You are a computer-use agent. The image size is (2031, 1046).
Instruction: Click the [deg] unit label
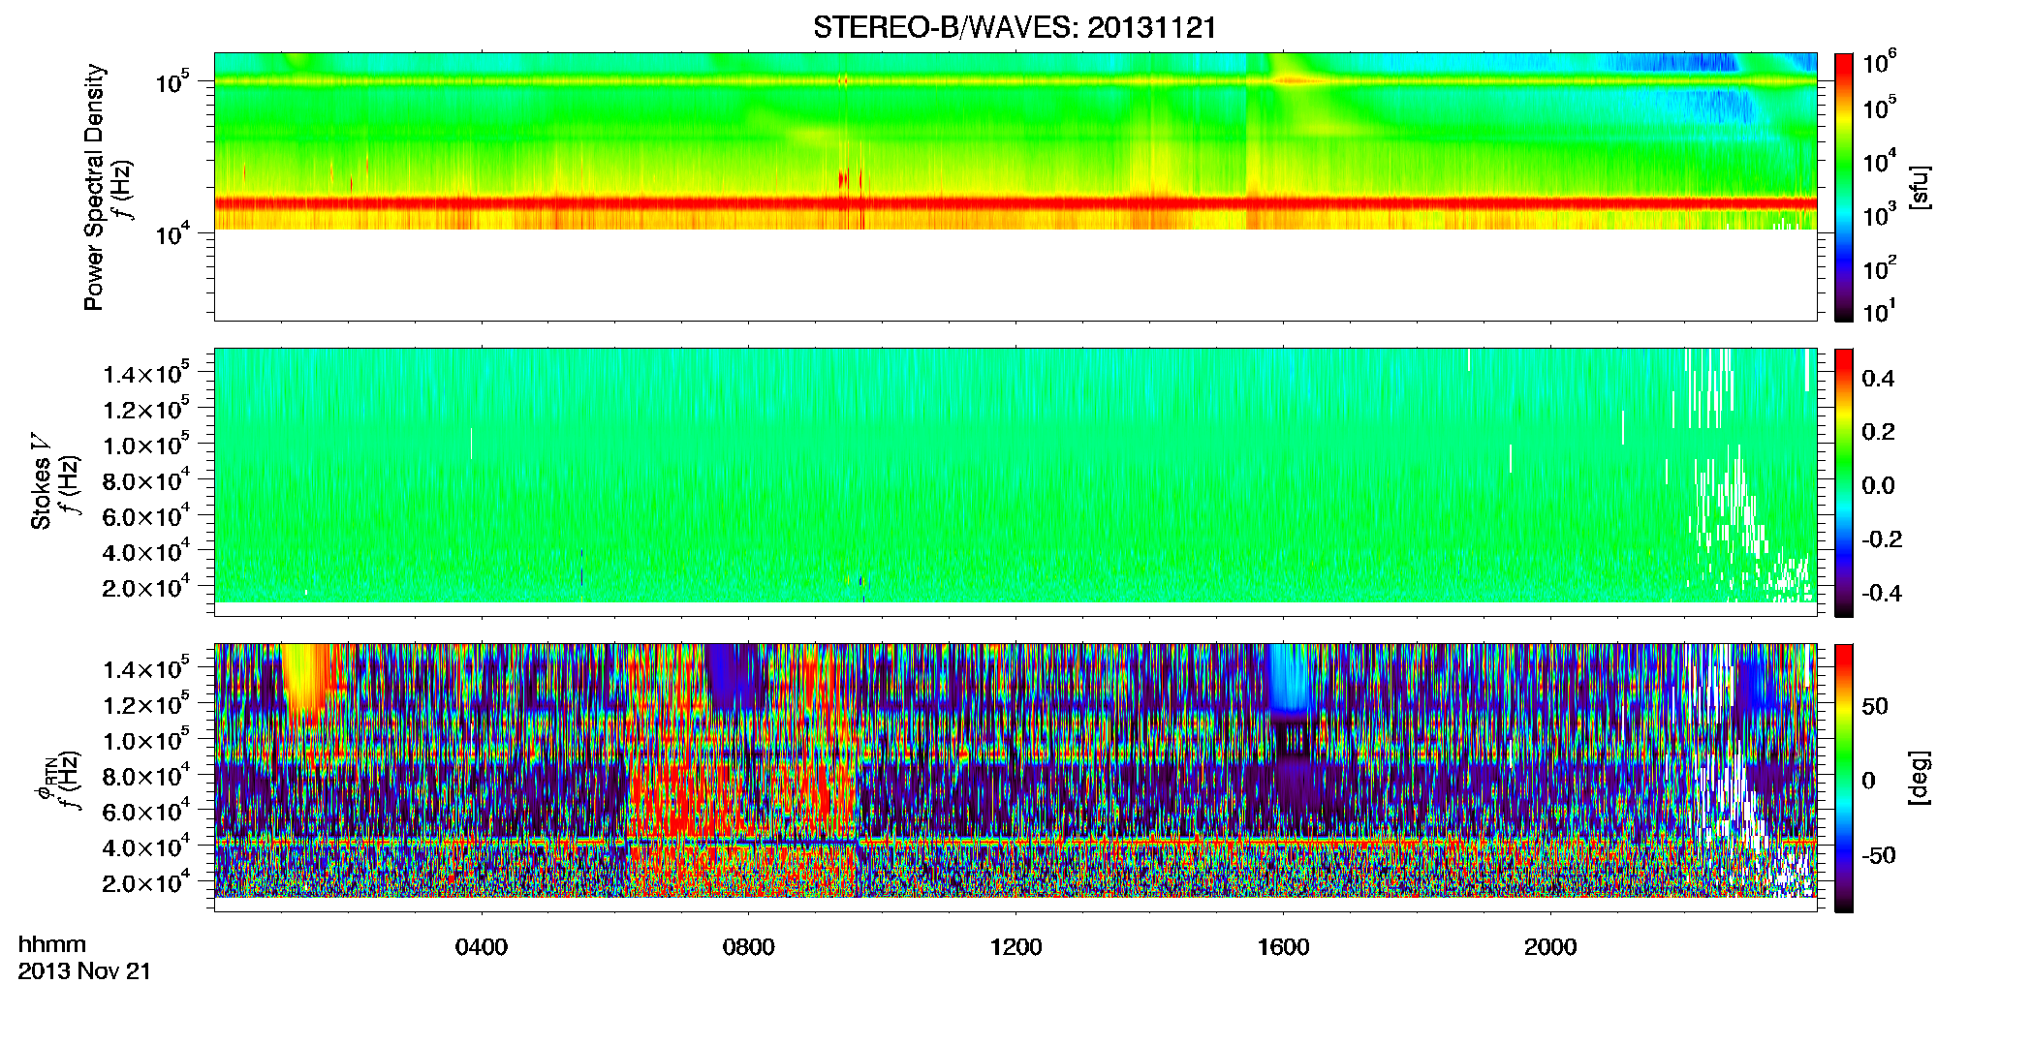pyautogui.click(x=1920, y=778)
